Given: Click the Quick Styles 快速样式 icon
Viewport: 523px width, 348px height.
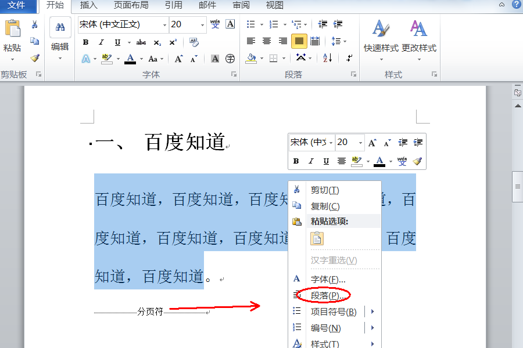Looking at the screenshot, I should click(x=381, y=28).
